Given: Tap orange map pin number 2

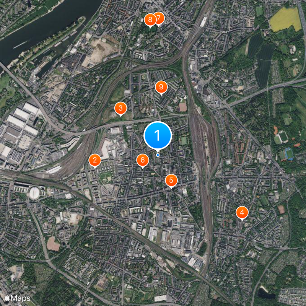Looking at the screenshot, I should (95, 160).
